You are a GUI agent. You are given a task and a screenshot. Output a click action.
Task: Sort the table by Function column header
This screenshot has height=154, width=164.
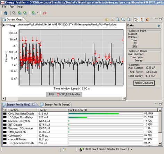tap(22, 110)
